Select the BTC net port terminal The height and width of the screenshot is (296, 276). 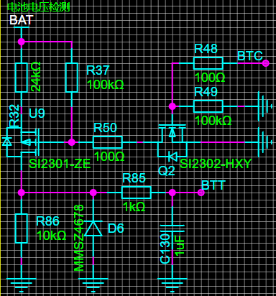pos(266,63)
